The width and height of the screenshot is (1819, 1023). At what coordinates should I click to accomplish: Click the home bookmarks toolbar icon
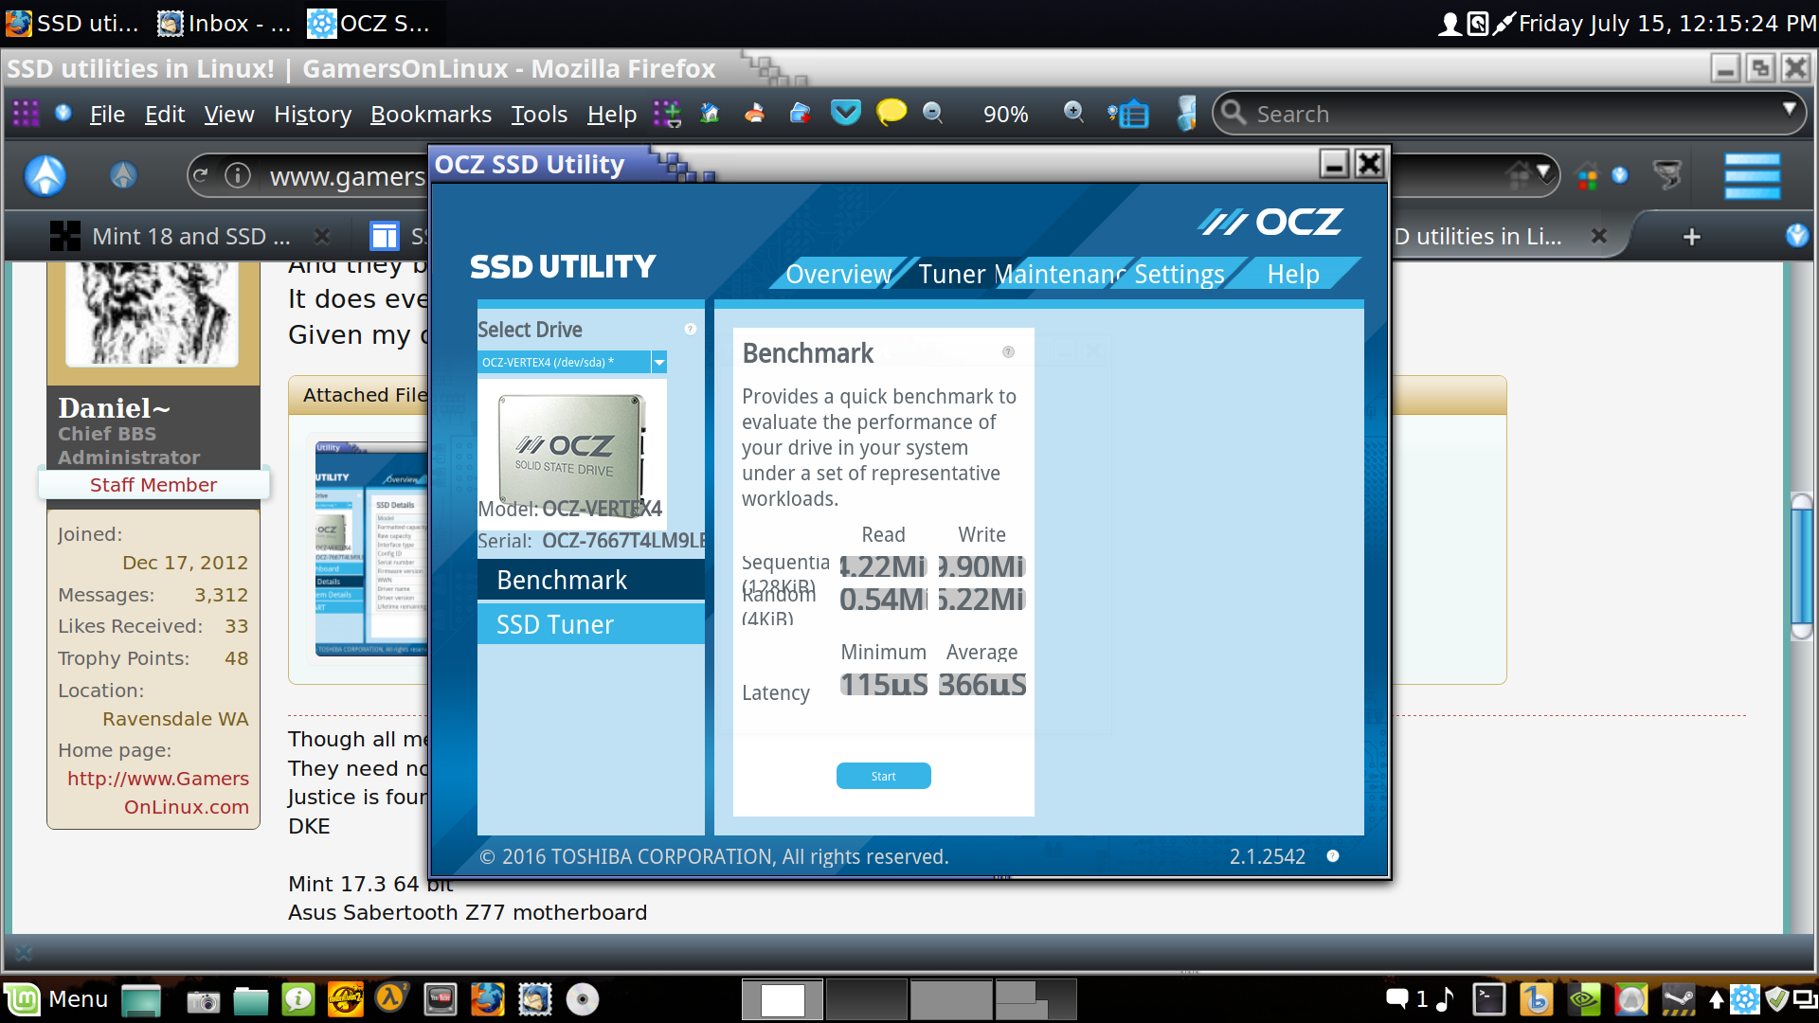(710, 114)
